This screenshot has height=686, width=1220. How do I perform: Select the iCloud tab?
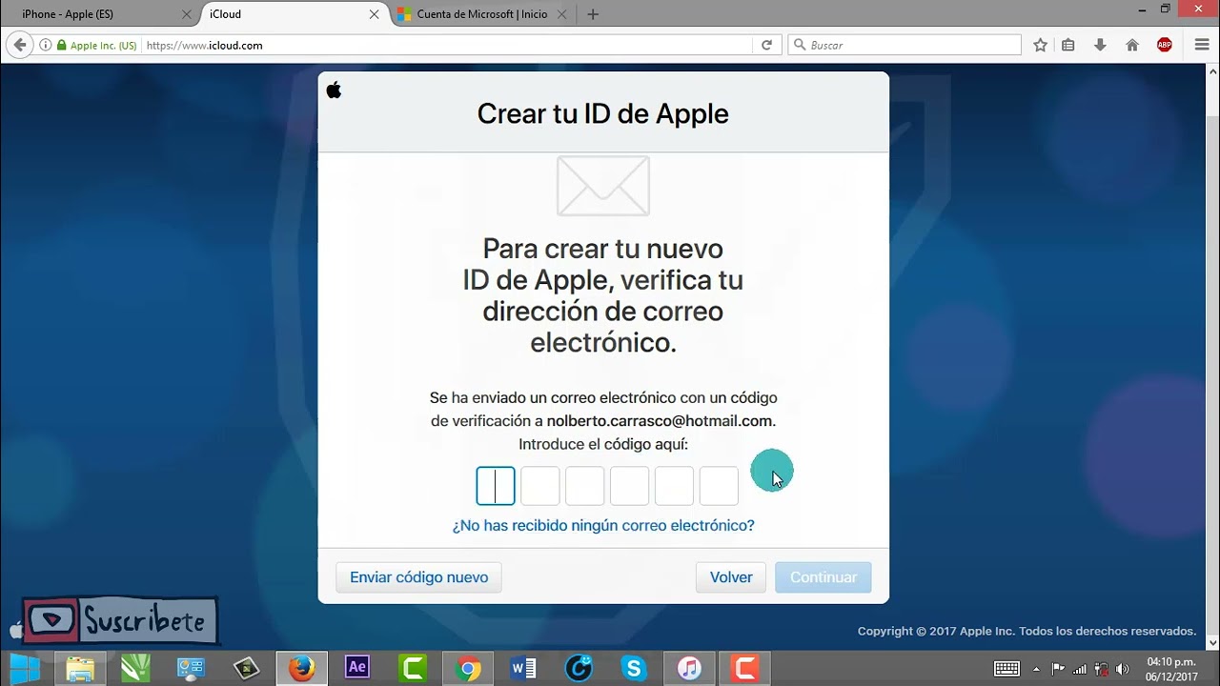(x=293, y=14)
